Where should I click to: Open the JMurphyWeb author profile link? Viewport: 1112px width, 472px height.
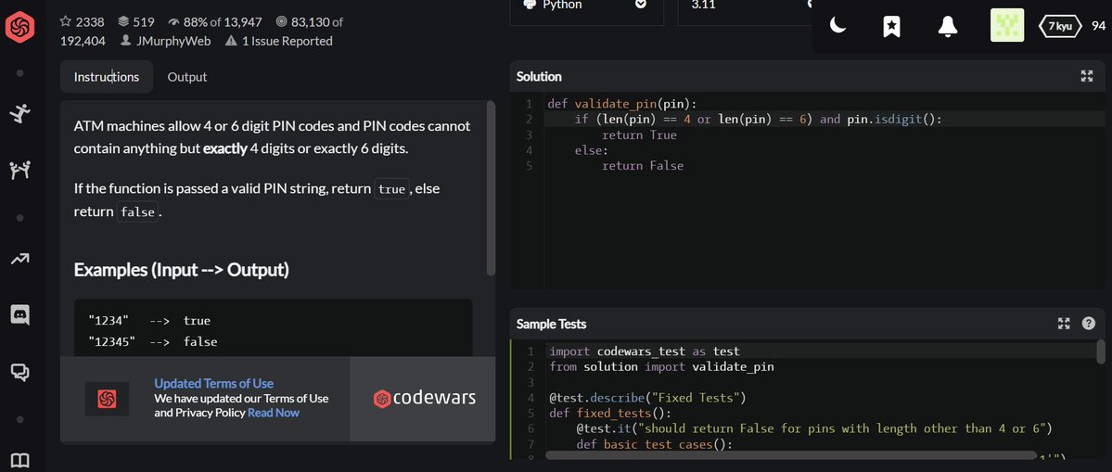173,41
